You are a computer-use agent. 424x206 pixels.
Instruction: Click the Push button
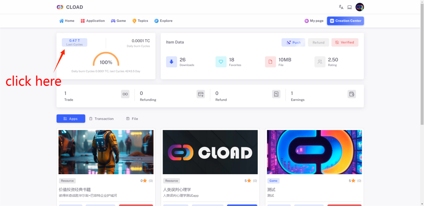(x=293, y=42)
